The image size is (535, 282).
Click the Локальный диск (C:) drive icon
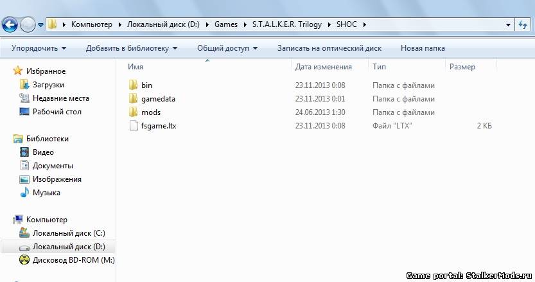pyautogui.click(x=24, y=233)
